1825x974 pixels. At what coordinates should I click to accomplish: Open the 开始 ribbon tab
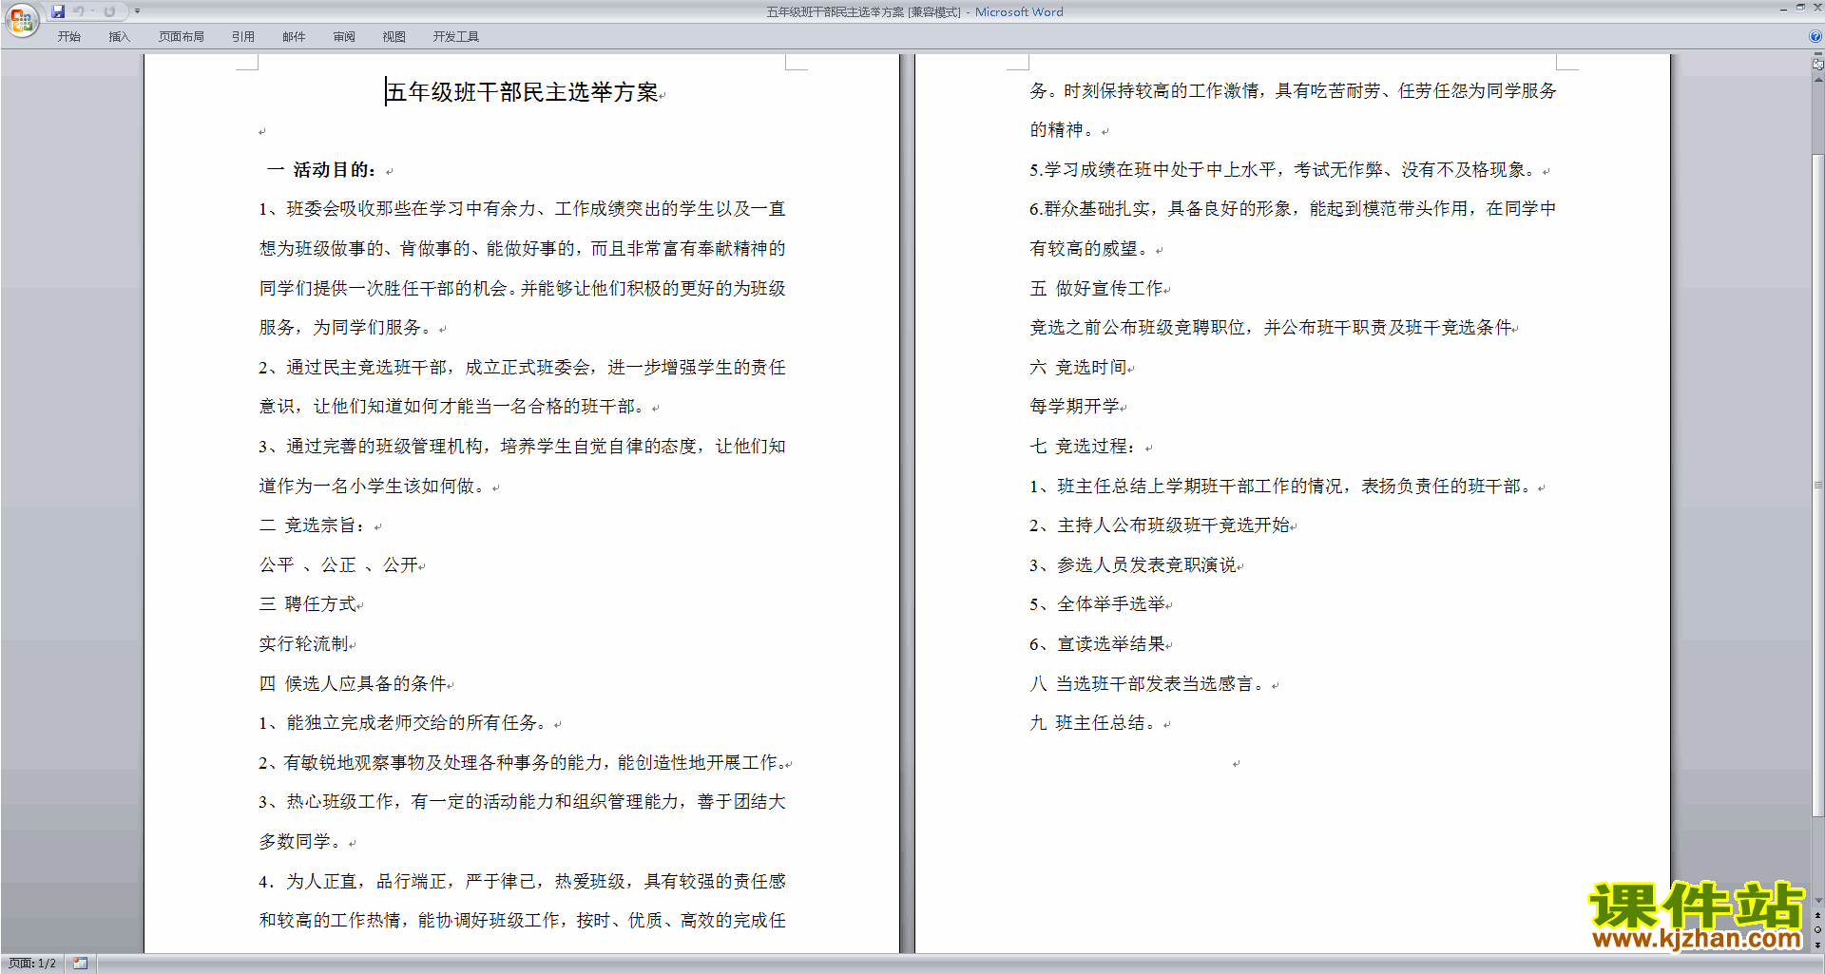pyautogui.click(x=68, y=36)
